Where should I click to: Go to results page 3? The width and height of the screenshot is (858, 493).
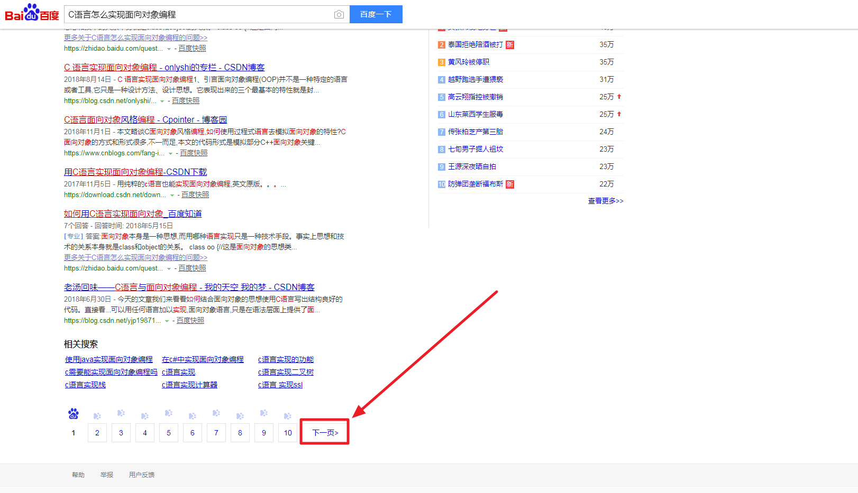(x=121, y=433)
